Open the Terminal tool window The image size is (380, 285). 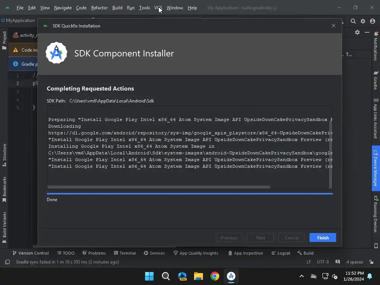[x=125, y=253]
